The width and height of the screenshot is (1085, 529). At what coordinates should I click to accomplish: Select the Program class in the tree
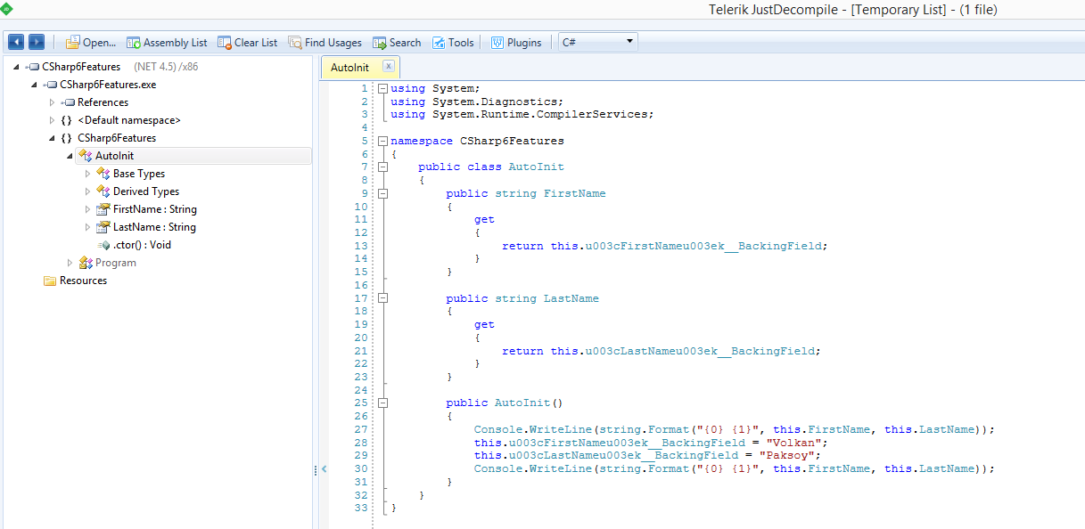point(115,262)
